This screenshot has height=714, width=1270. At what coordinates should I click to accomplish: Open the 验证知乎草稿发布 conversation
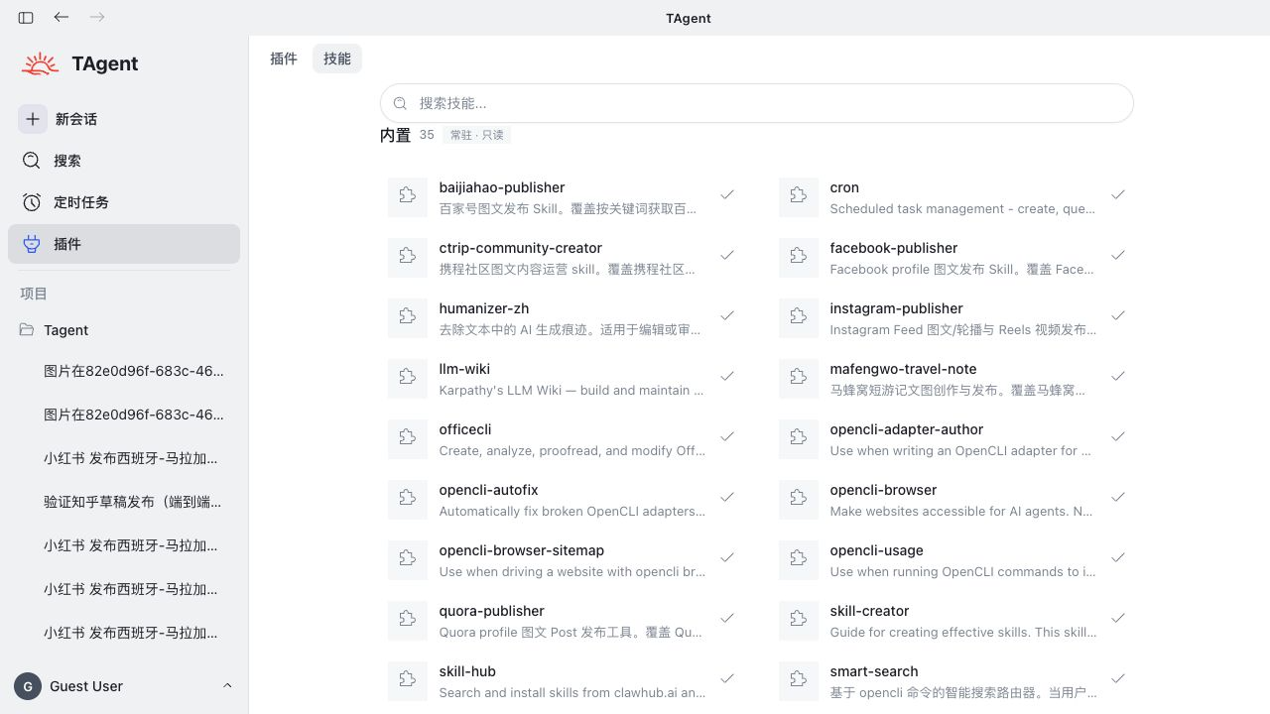point(133,502)
